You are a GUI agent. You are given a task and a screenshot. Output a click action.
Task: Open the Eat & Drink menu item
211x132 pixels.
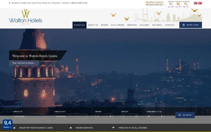(117, 25)
